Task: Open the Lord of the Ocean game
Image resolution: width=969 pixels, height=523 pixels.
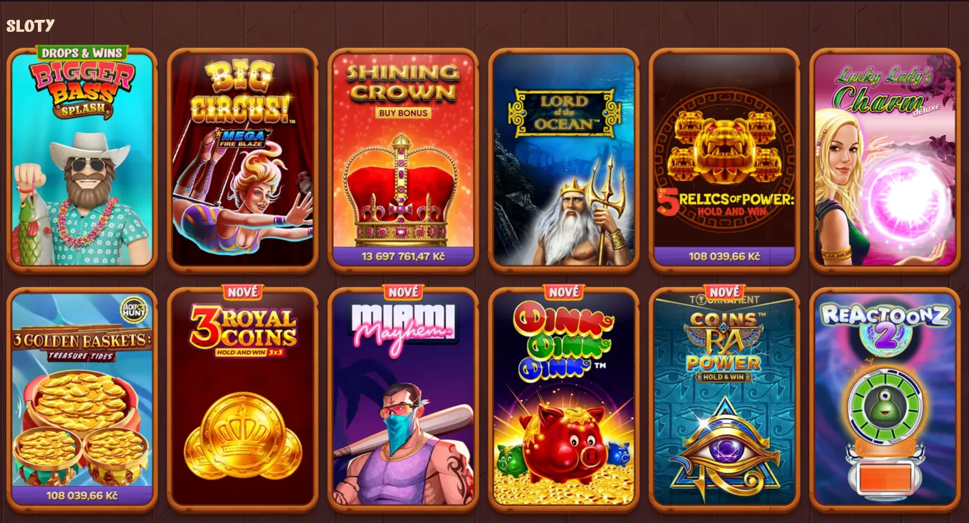Action: pyautogui.click(x=564, y=159)
